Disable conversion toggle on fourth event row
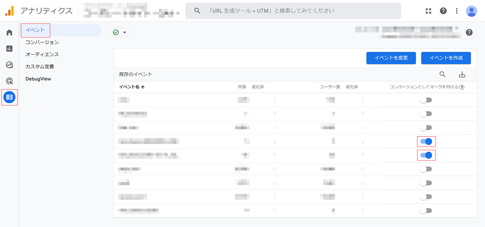The image size is (485, 227). 426,141
